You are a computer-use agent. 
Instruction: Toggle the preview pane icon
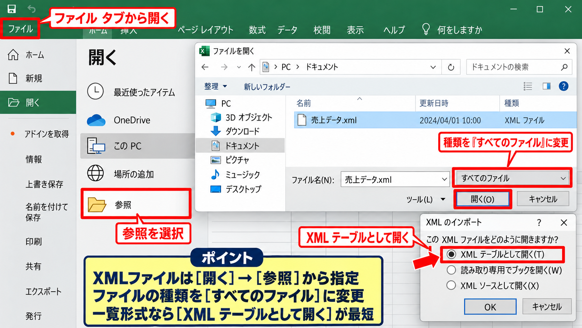pos(546,86)
